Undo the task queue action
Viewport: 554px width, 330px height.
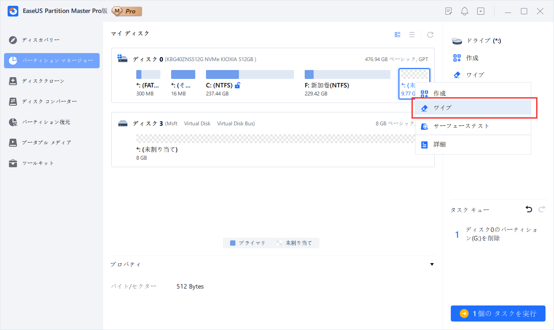[529, 209]
